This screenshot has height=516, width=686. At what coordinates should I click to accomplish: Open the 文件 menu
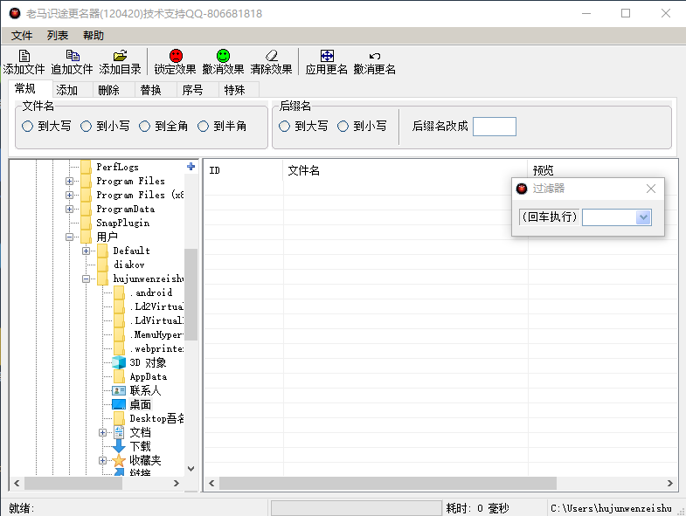click(22, 36)
